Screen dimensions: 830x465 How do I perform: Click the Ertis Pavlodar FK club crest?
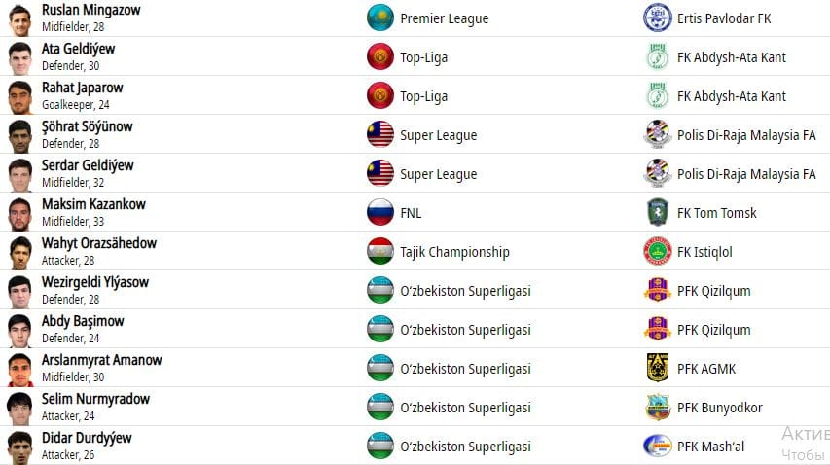[658, 18]
